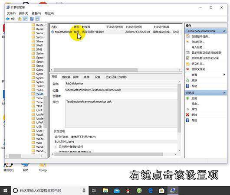Open File Explorer from the taskbar
This screenshot has width=230, height=195.
[x=105, y=191]
